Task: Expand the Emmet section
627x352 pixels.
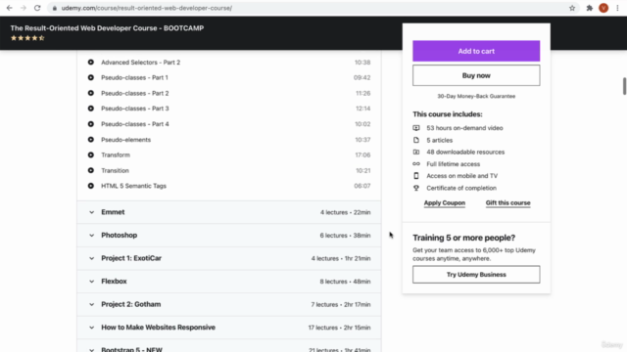Action: (x=228, y=212)
